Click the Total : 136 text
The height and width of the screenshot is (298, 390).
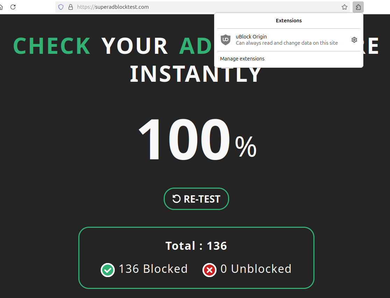click(x=196, y=246)
